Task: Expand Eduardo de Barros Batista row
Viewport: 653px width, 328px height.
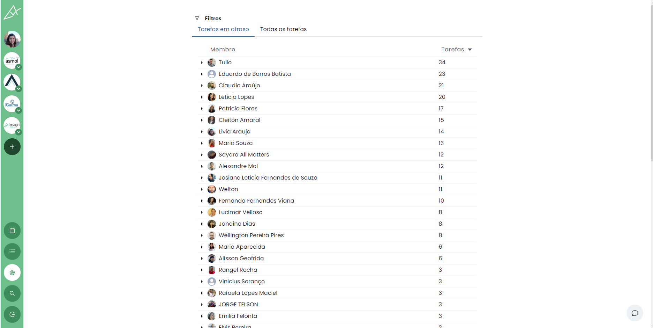Action: (x=202, y=74)
